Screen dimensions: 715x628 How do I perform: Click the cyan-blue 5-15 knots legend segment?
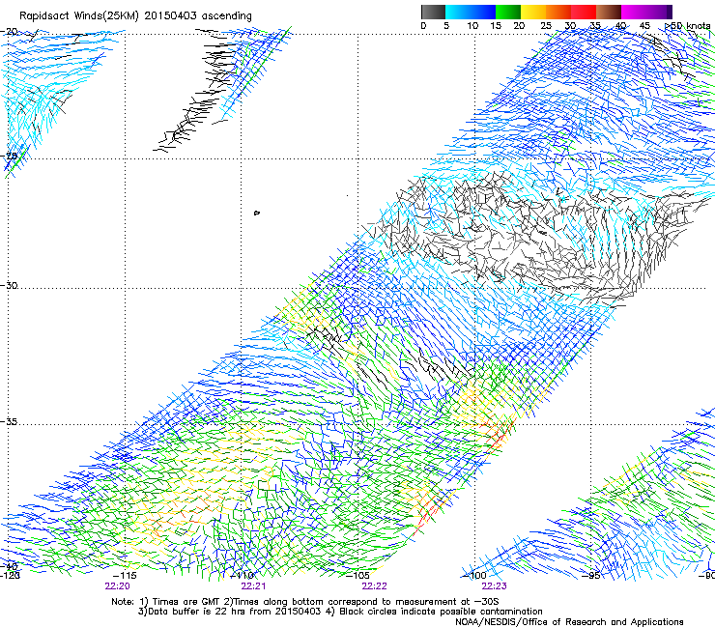pyautogui.click(x=471, y=12)
